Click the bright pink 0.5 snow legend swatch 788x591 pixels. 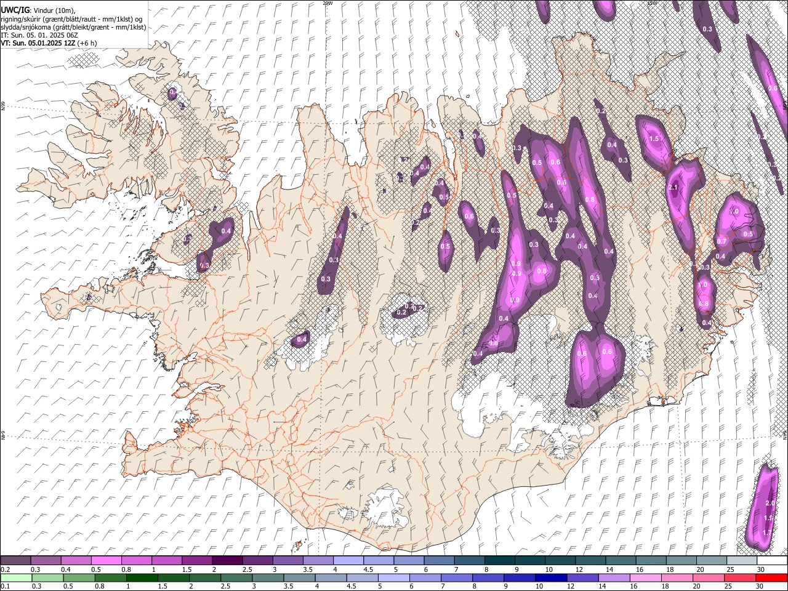pos(107,561)
